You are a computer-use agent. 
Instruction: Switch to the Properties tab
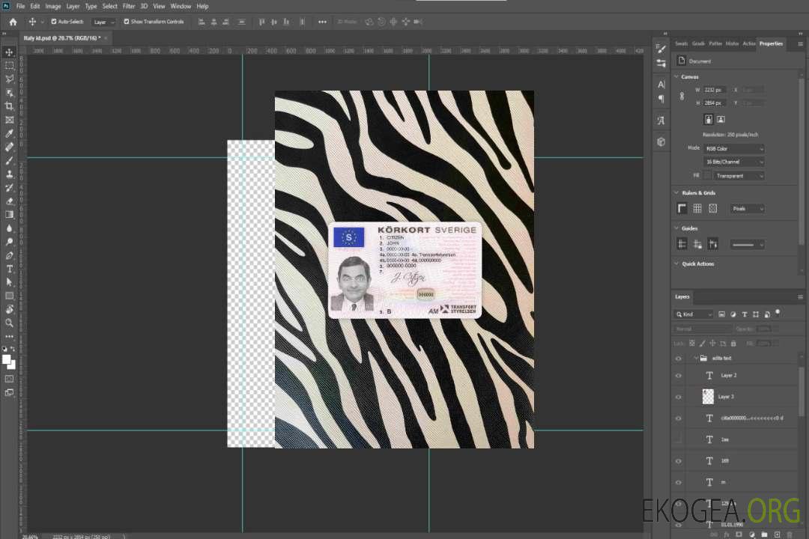click(x=771, y=43)
